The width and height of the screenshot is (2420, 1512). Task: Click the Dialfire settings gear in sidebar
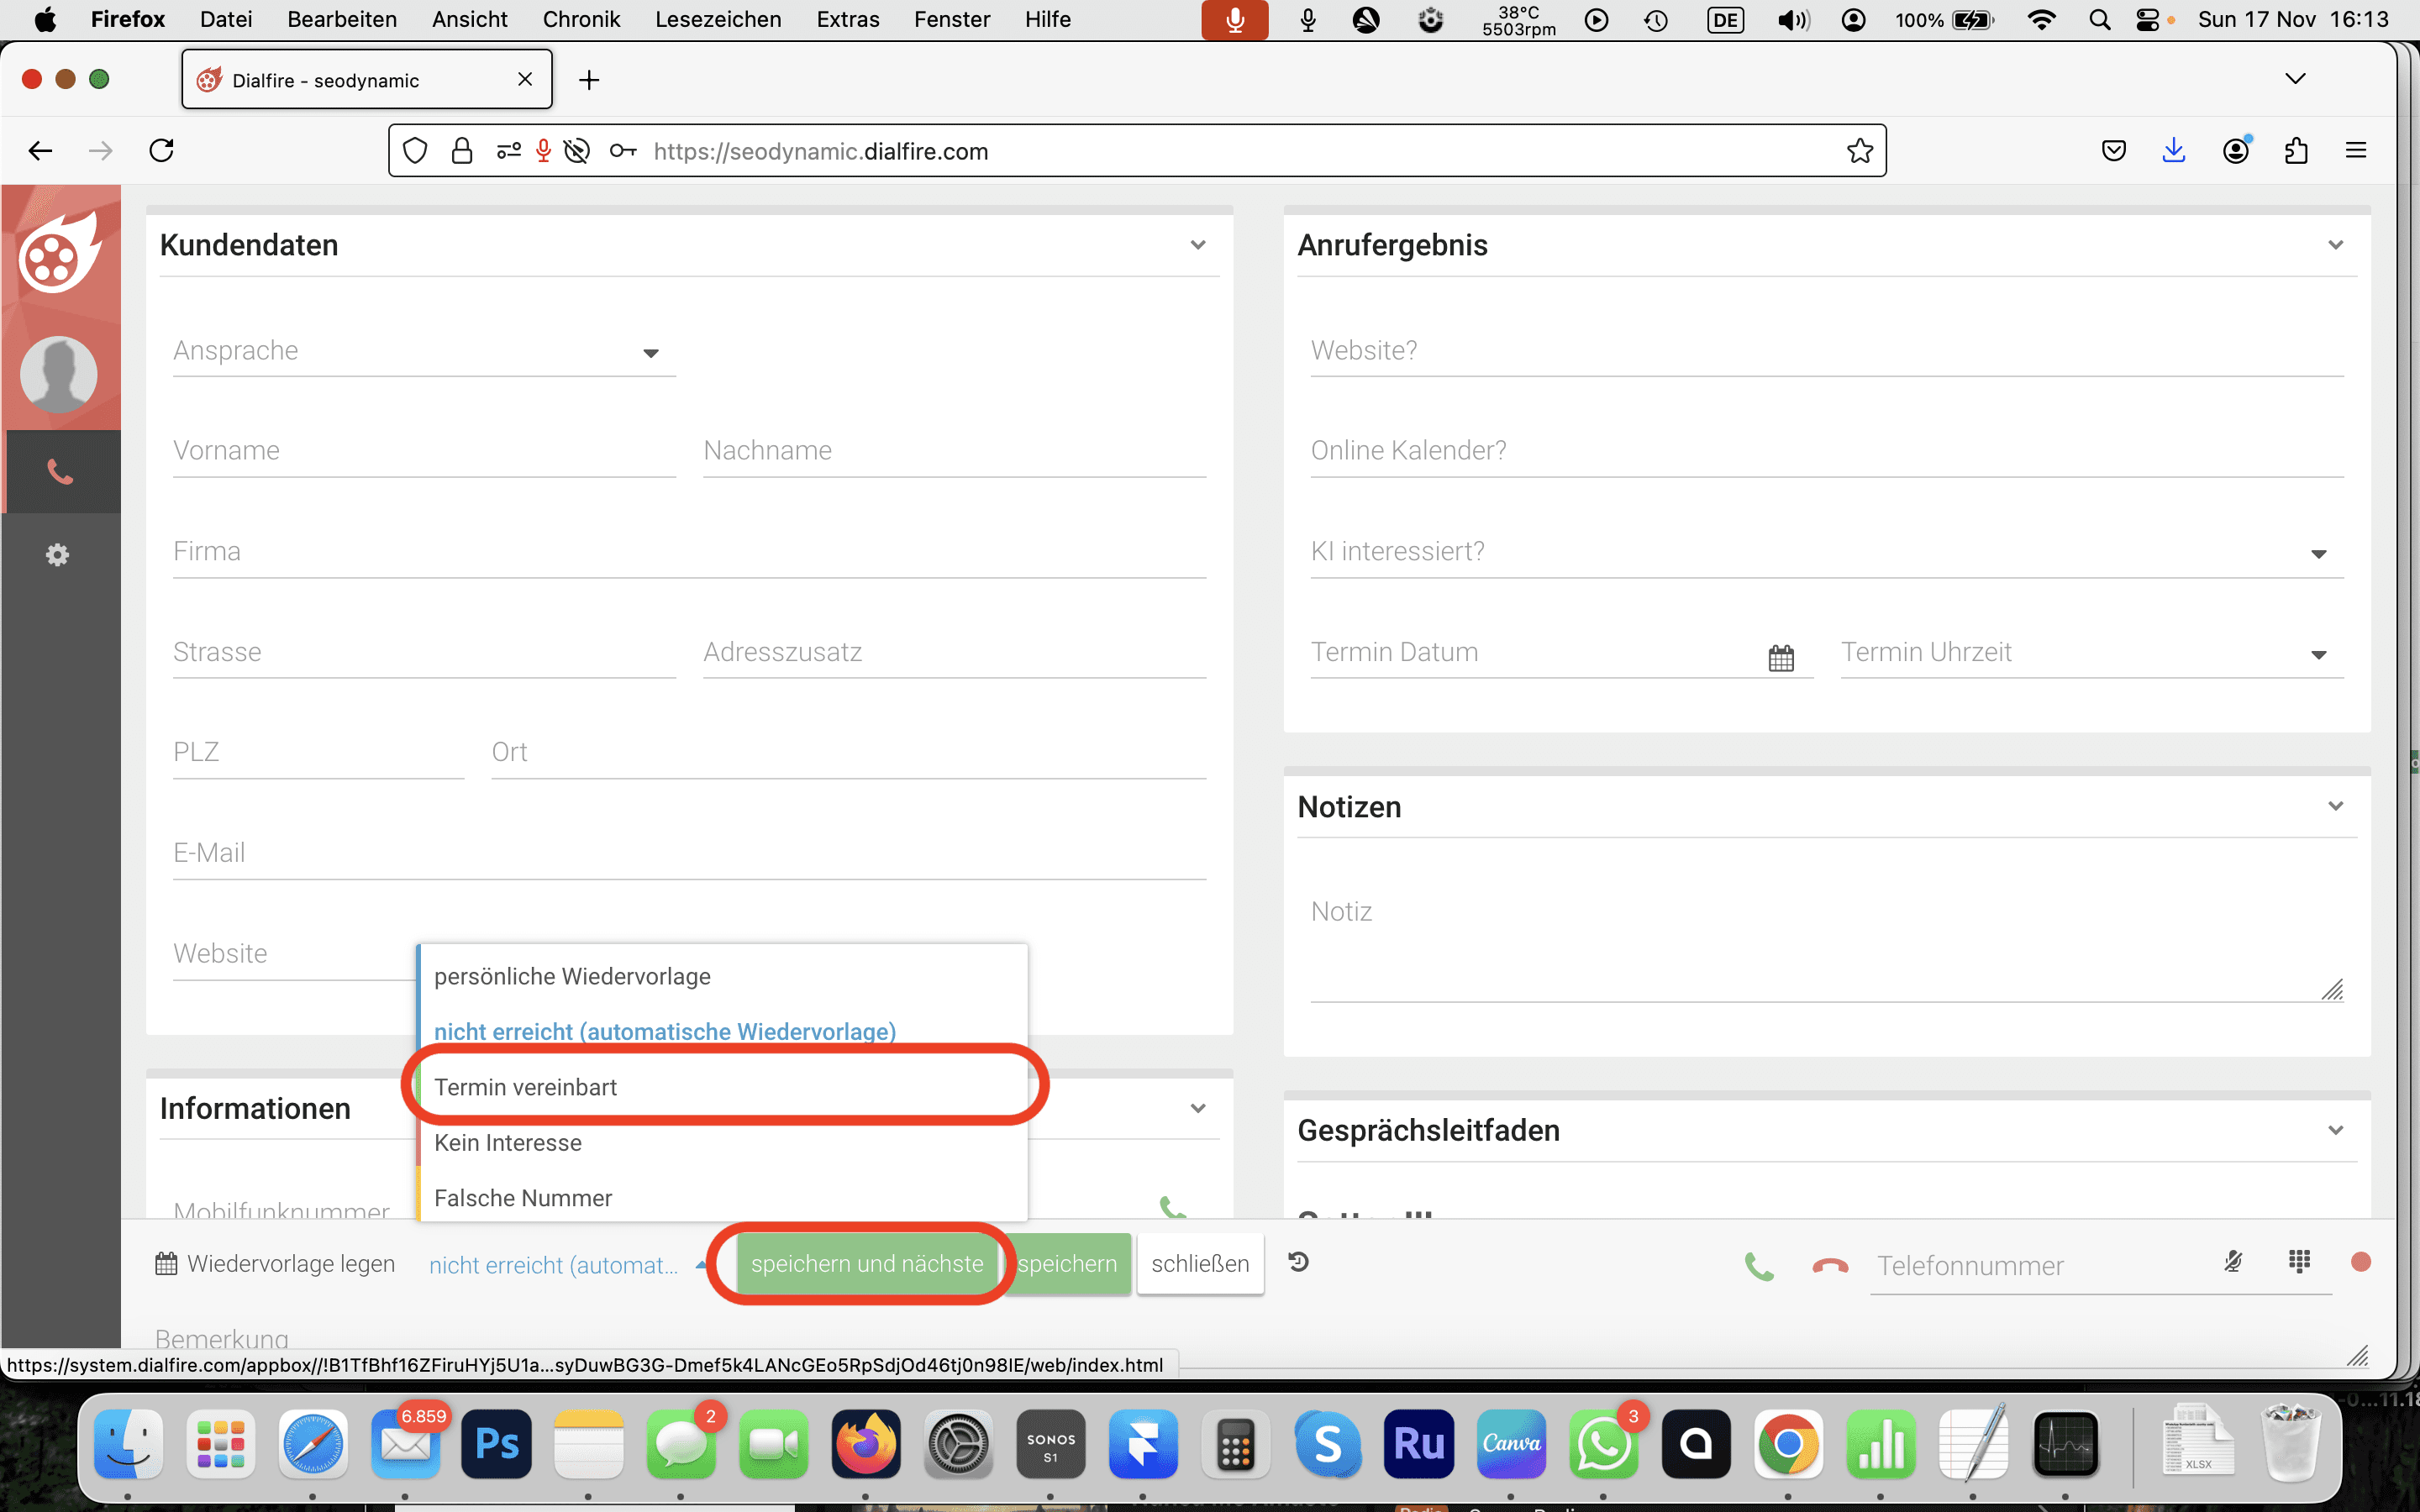coord(58,555)
